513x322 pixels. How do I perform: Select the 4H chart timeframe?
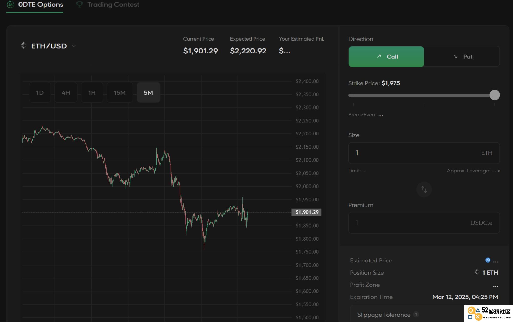point(66,93)
